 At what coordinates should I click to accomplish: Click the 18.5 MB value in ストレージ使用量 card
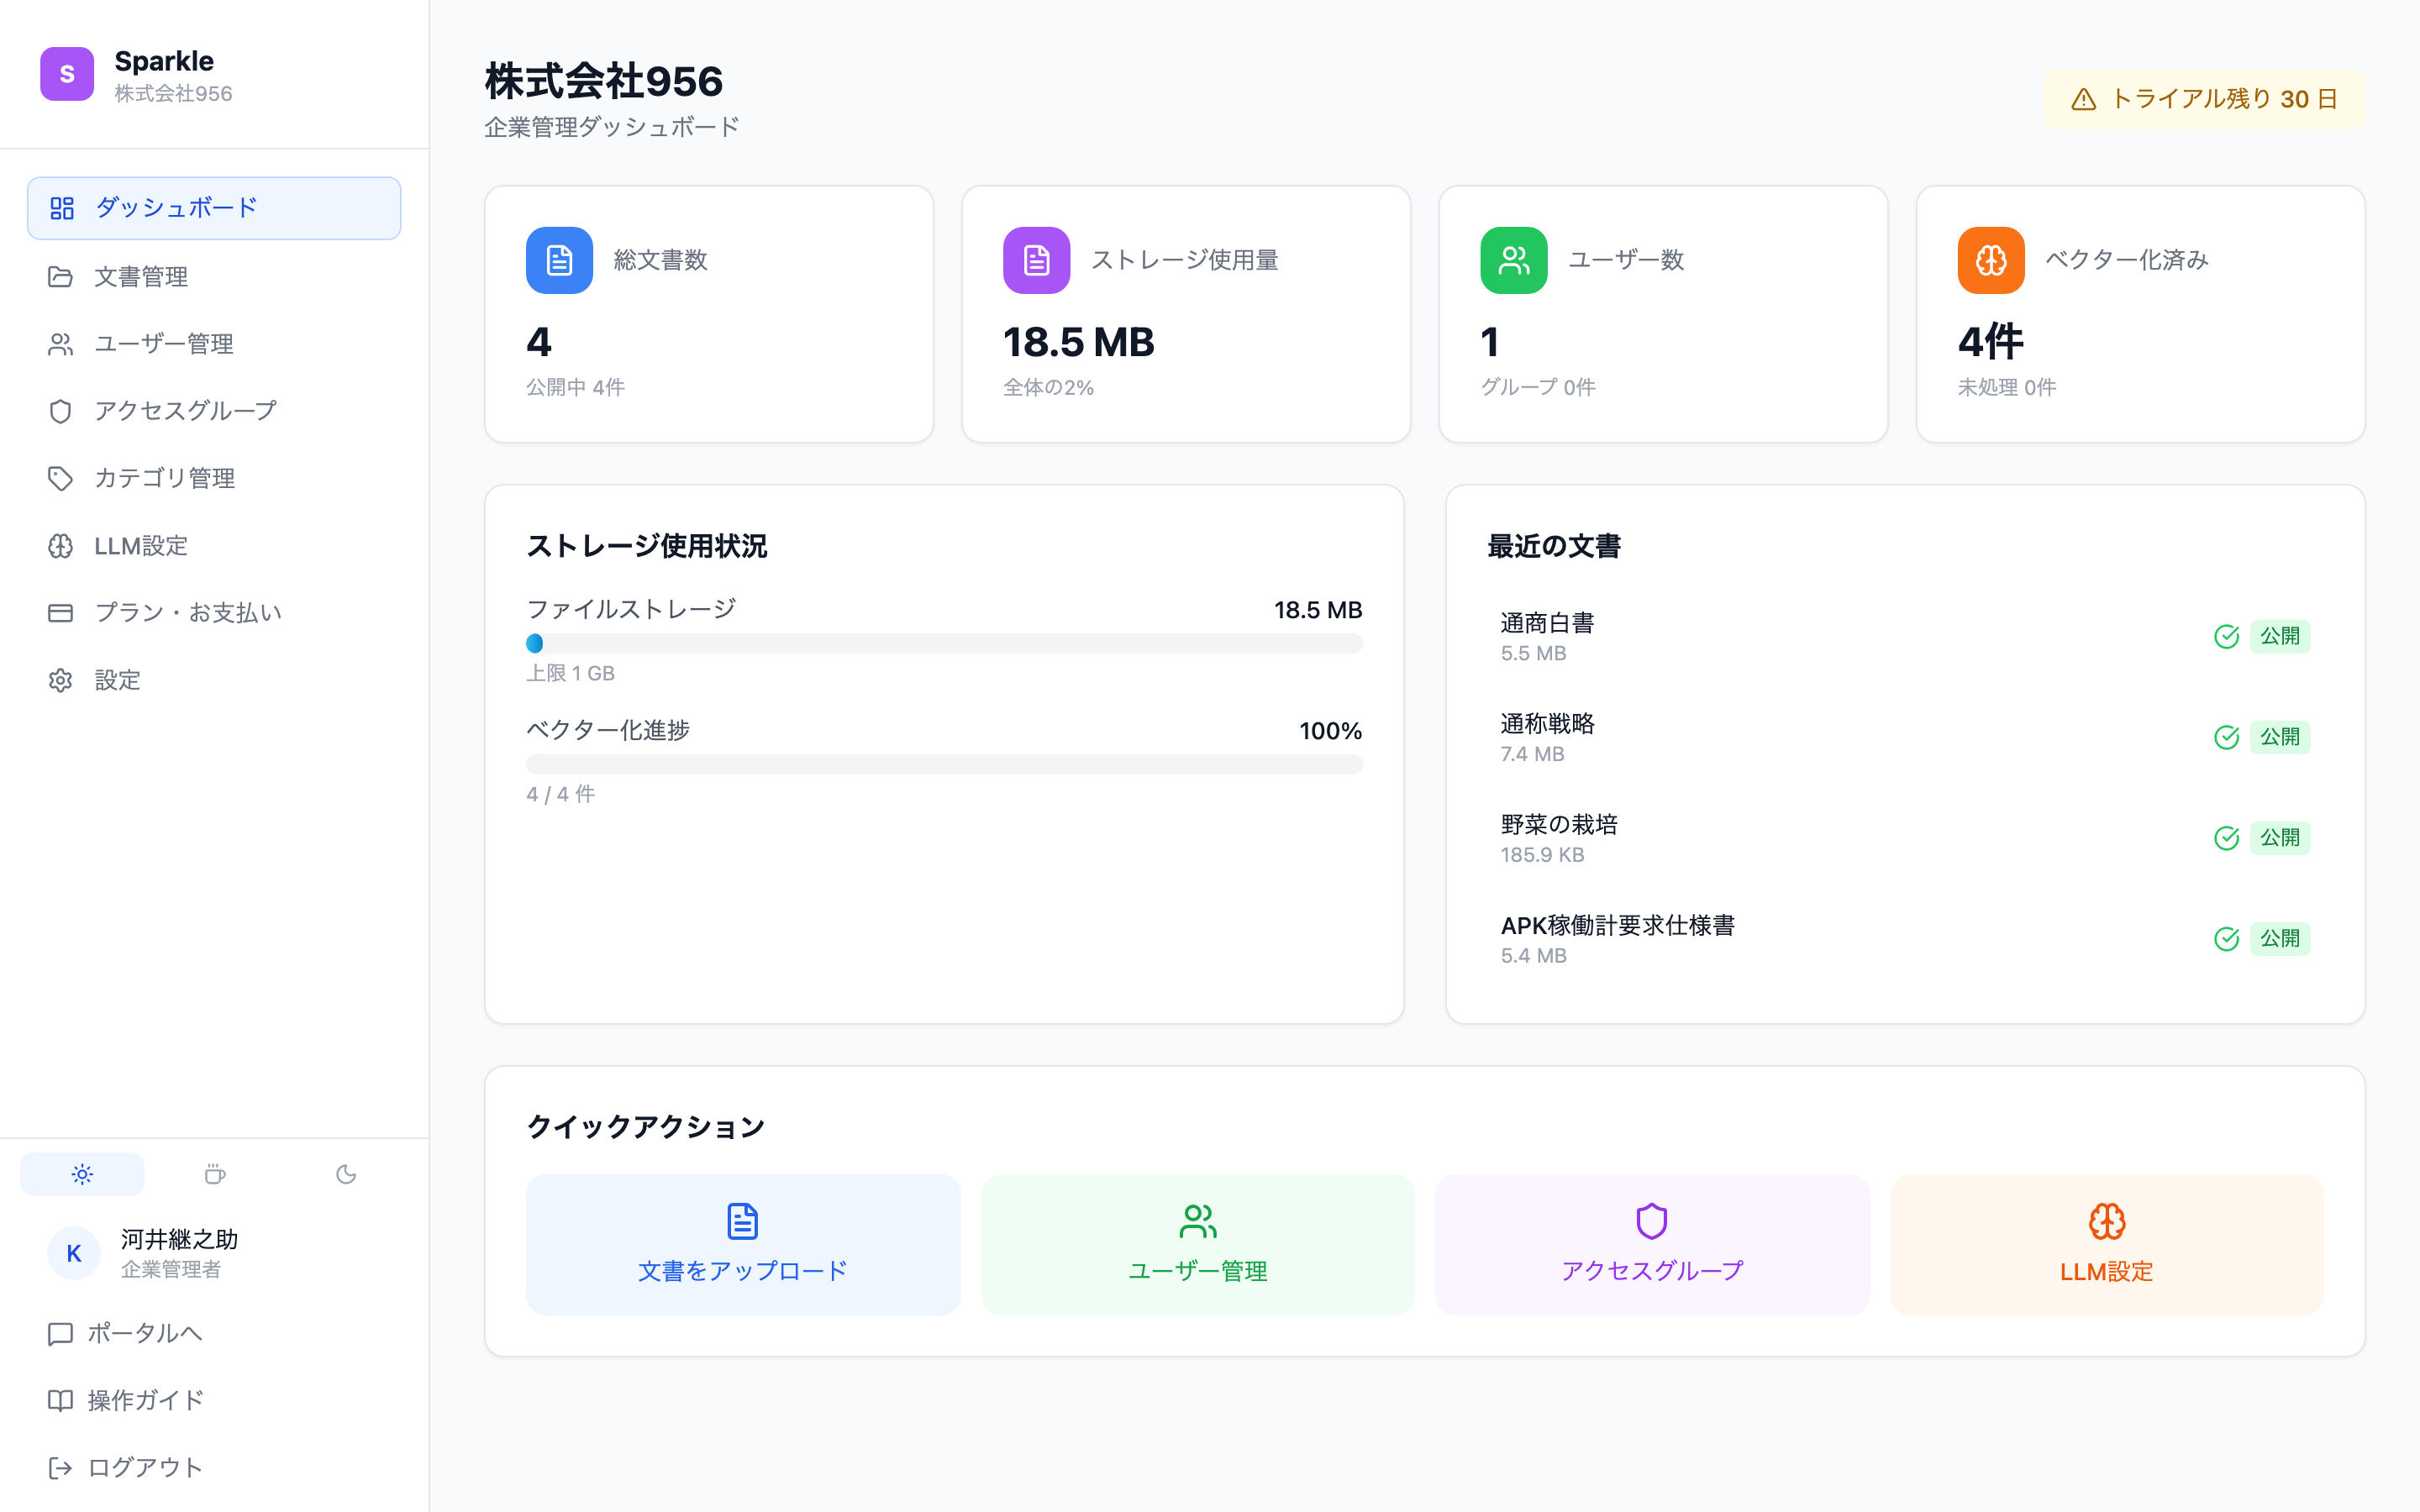tap(1078, 343)
